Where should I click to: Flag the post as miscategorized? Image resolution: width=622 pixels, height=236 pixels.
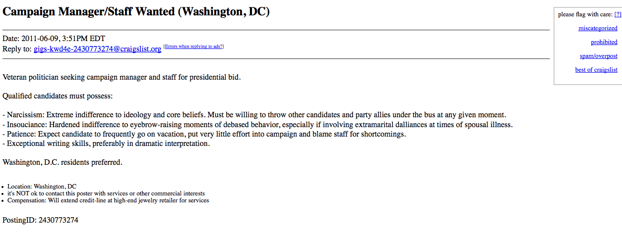598,28
